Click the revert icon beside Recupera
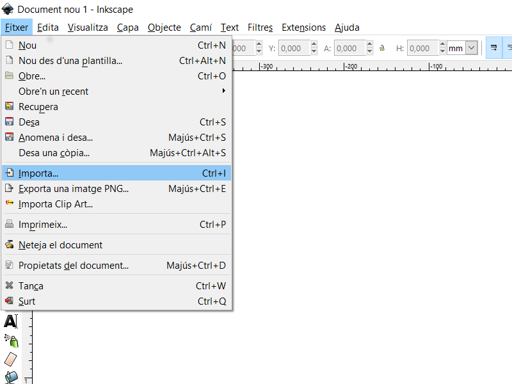512x384 pixels. pyautogui.click(x=10, y=106)
